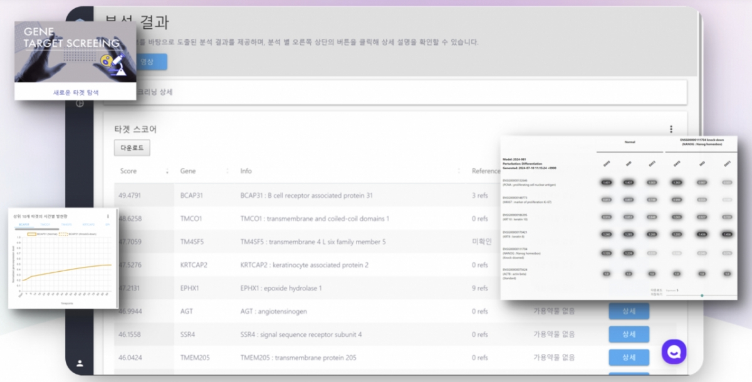Click the 다운로드 download button
The image size is (752, 382).
point(132,148)
